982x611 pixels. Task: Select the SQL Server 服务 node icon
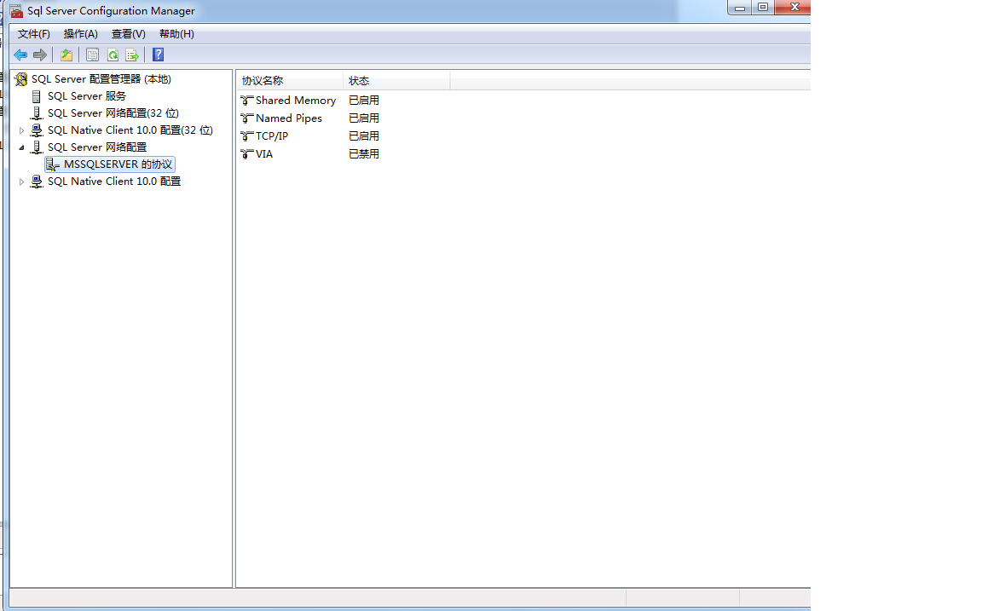click(x=37, y=96)
